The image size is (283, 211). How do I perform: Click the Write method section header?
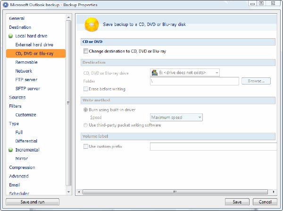[178, 100]
